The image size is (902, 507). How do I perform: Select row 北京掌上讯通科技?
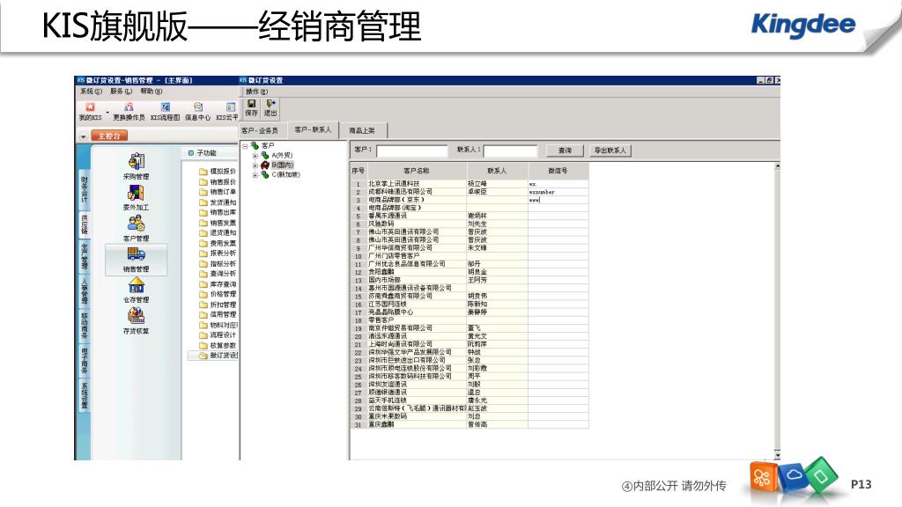click(469, 184)
